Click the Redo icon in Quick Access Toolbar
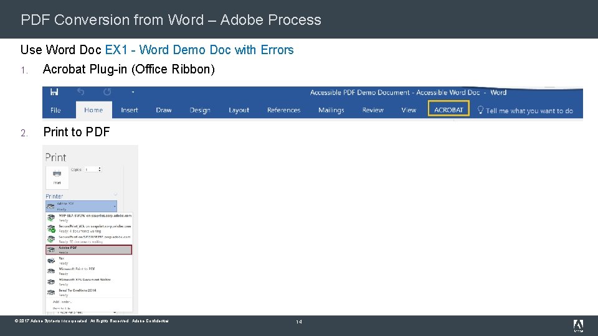Image resolution: width=598 pixels, height=336 pixels. 107,92
